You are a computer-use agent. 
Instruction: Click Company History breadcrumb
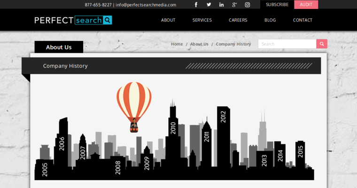(233, 44)
